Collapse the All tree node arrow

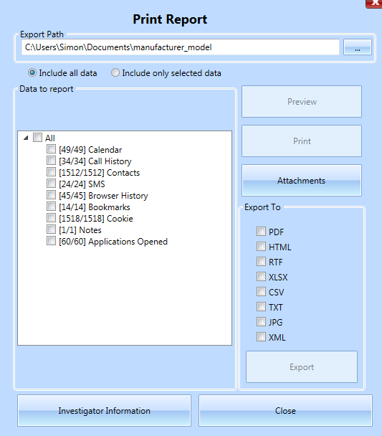pos(26,138)
